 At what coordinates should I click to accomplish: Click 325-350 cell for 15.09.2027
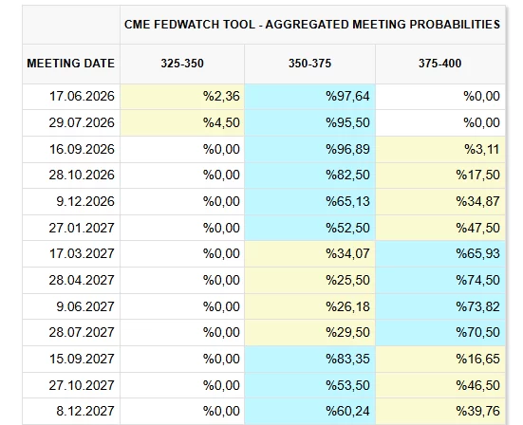click(x=182, y=360)
